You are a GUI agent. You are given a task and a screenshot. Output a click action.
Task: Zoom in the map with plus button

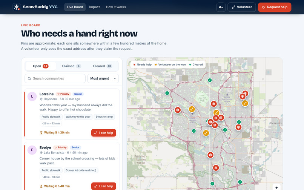(276, 187)
